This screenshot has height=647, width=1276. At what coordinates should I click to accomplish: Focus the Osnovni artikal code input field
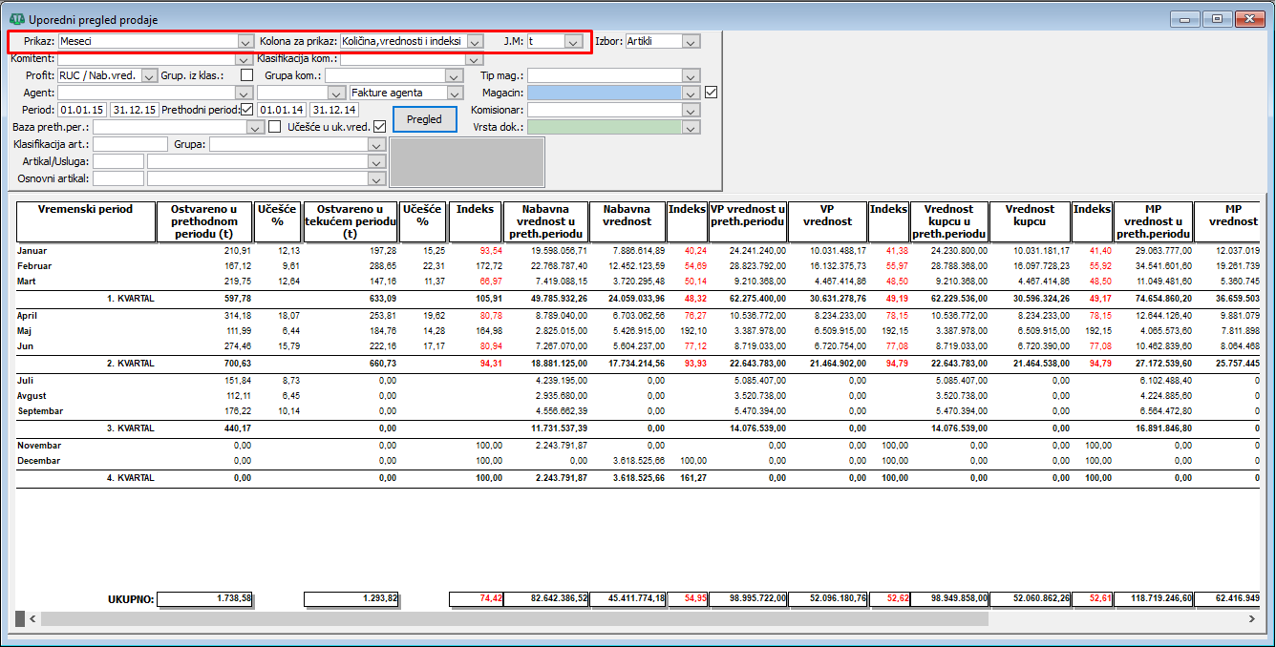tap(118, 178)
